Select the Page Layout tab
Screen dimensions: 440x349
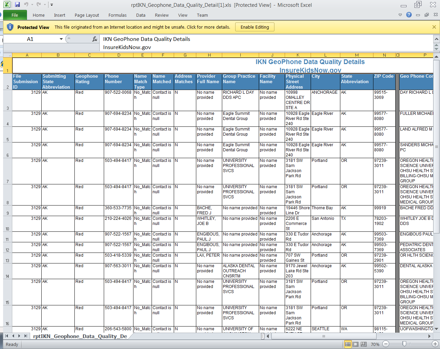pos(87,15)
